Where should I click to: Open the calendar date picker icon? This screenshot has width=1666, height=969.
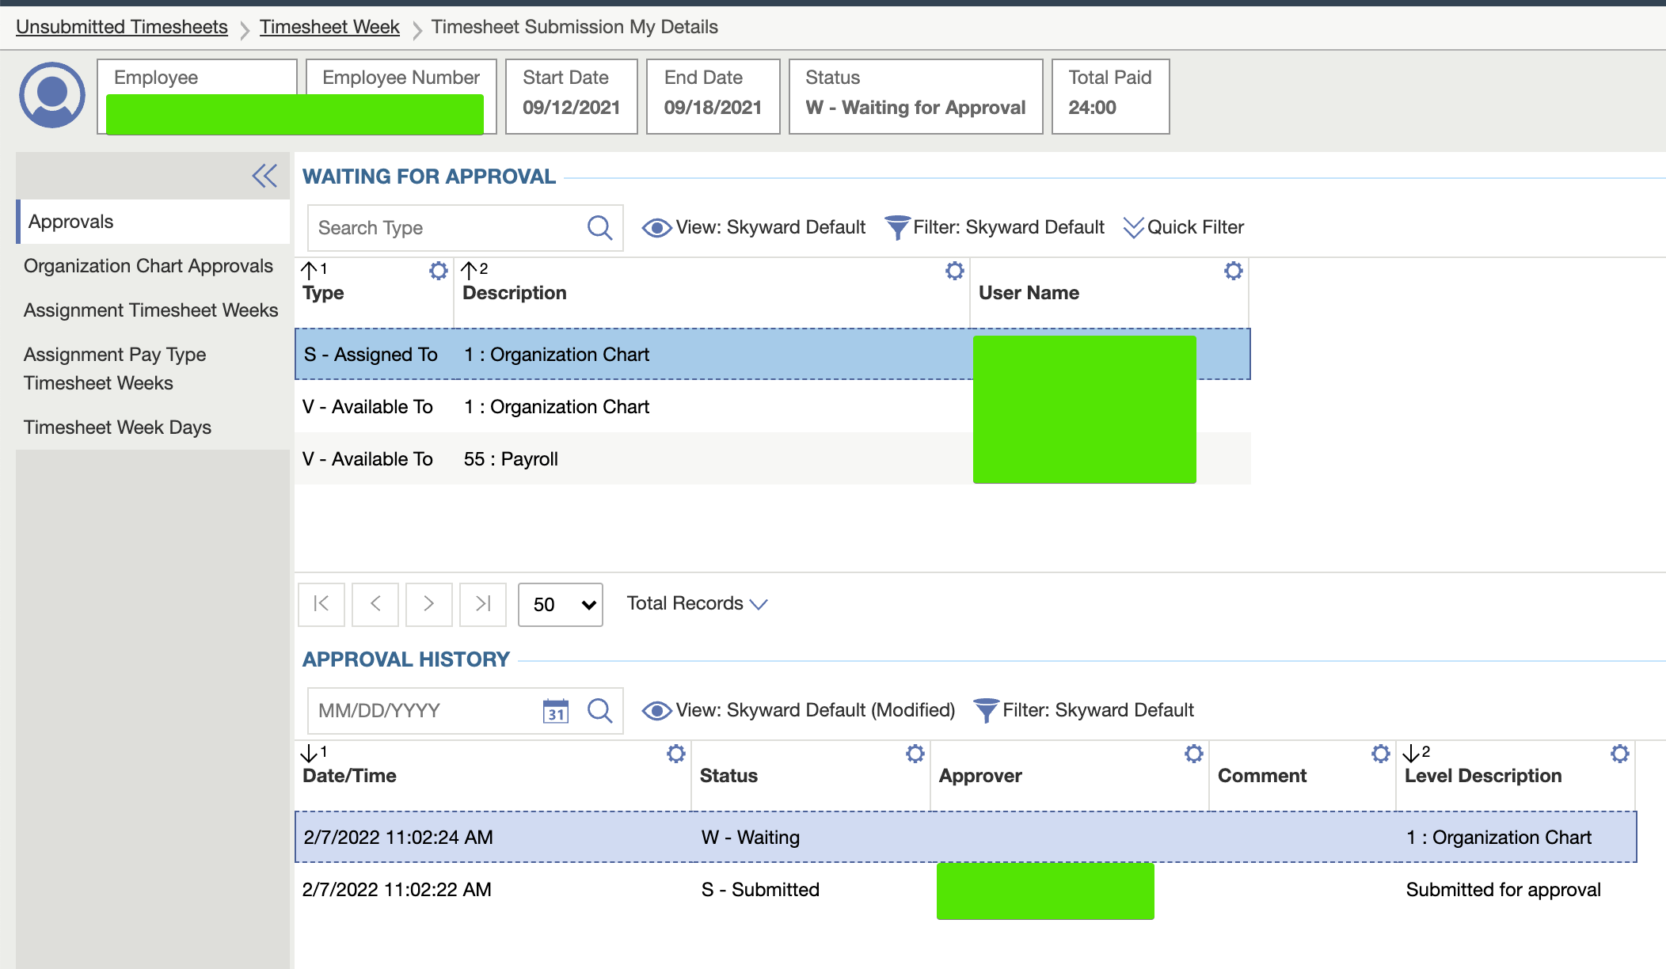[x=556, y=711]
